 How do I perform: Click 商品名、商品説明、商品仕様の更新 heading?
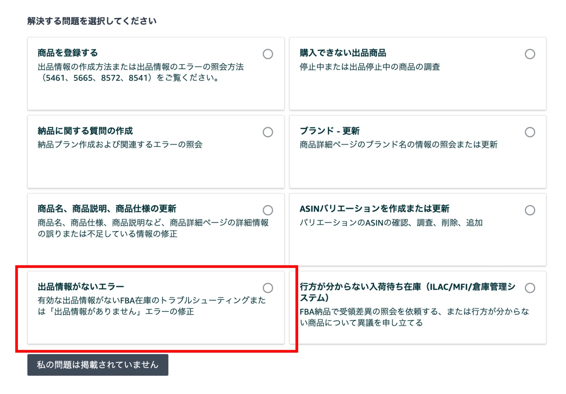point(107,209)
